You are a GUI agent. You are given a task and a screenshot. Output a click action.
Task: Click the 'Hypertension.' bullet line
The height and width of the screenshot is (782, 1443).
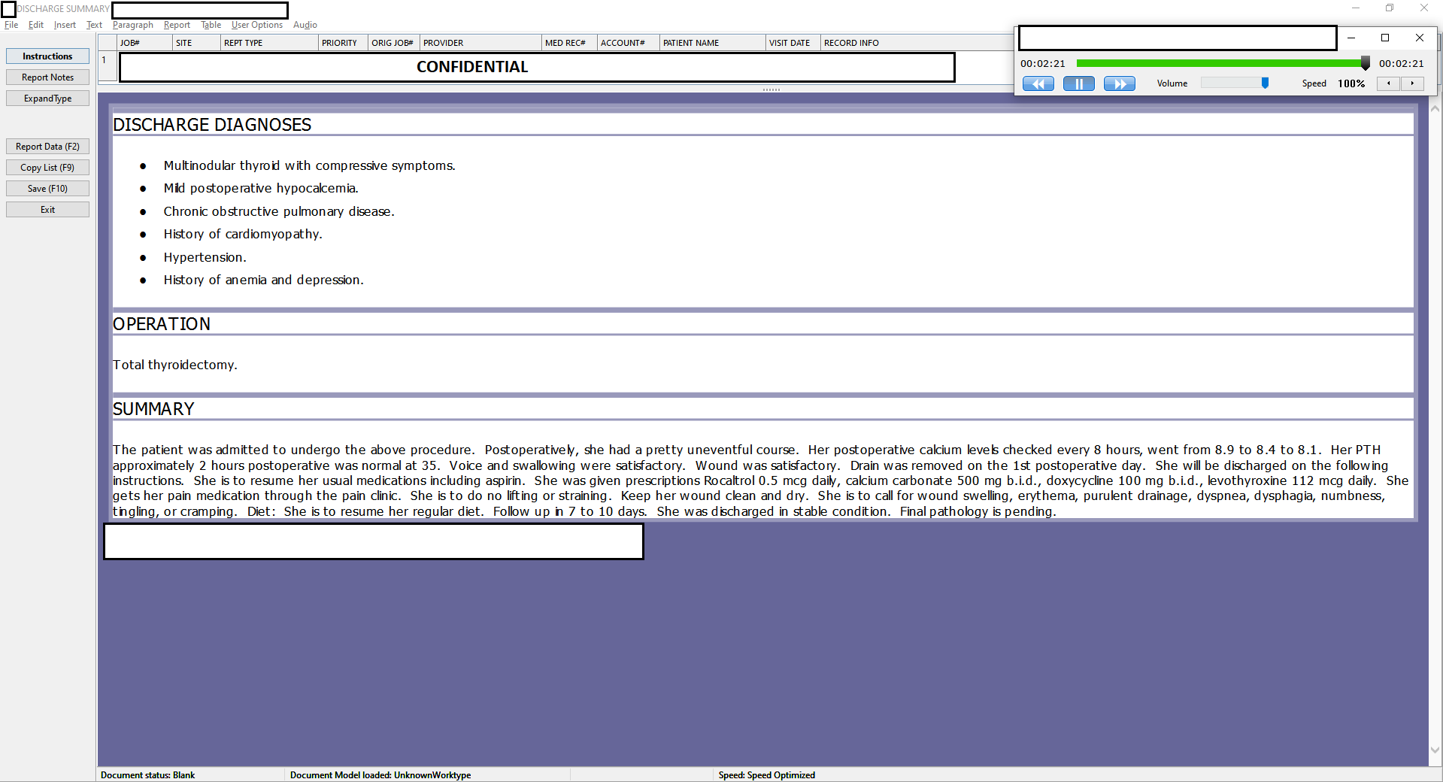click(x=205, y=257)
